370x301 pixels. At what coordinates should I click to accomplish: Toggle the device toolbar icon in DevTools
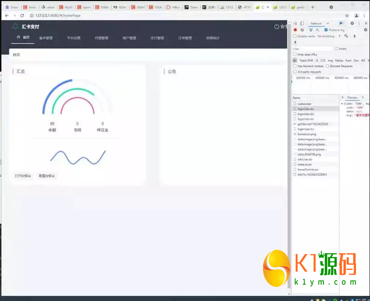click(302, 23)
